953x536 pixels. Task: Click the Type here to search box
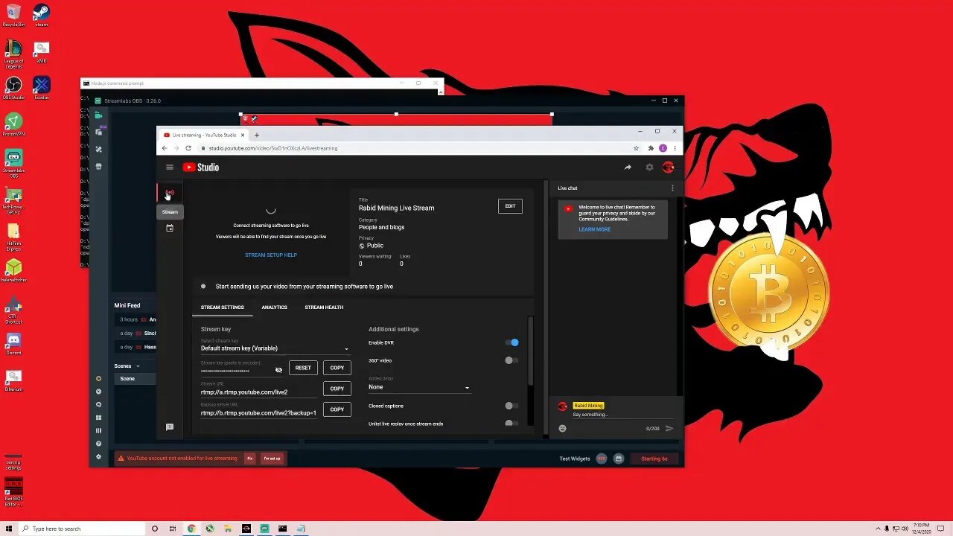(x=82, y=529)
